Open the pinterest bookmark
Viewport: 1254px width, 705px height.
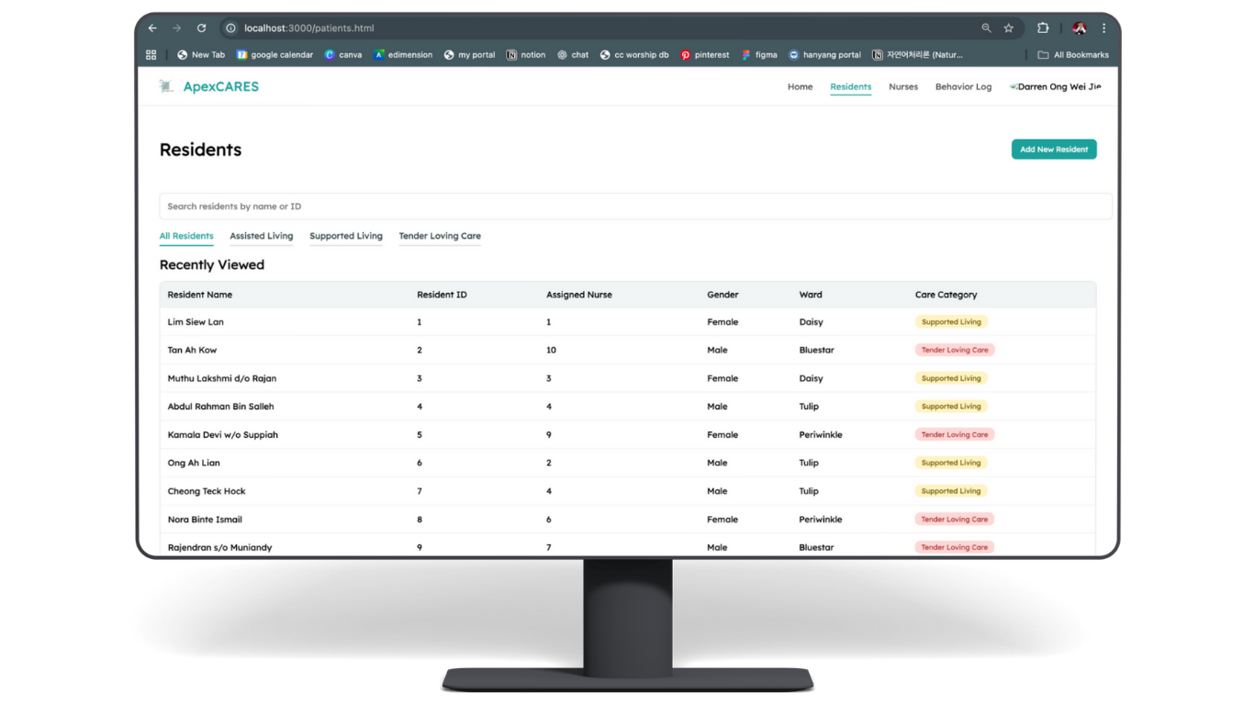(704, 55)
